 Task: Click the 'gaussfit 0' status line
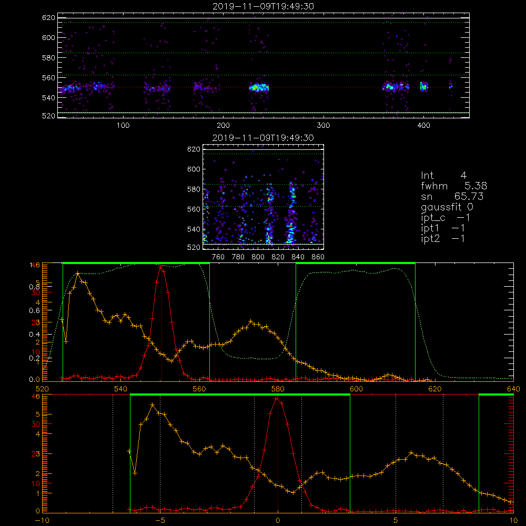[x=447, y=207]
